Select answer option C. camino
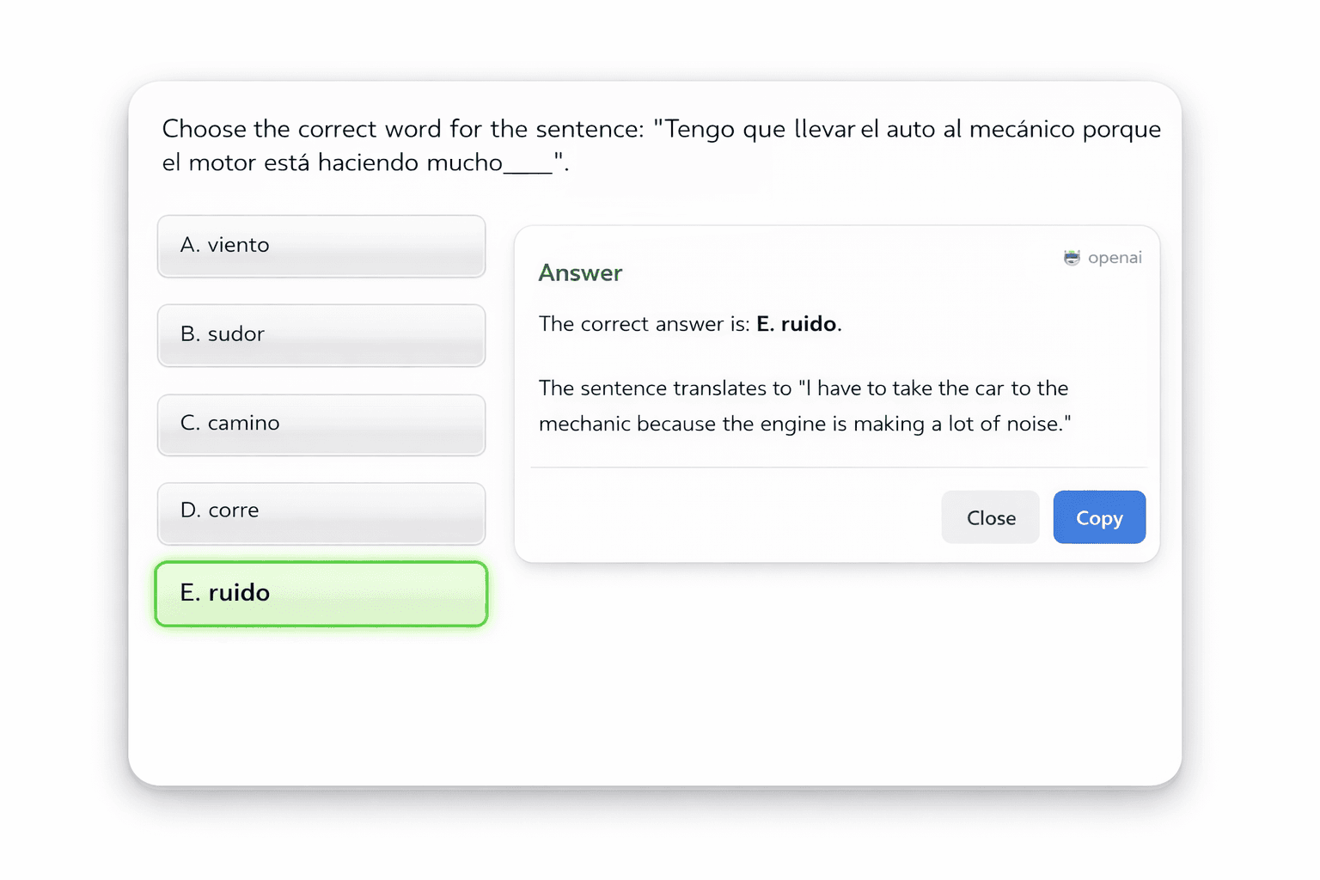 (x=321, y=424)
